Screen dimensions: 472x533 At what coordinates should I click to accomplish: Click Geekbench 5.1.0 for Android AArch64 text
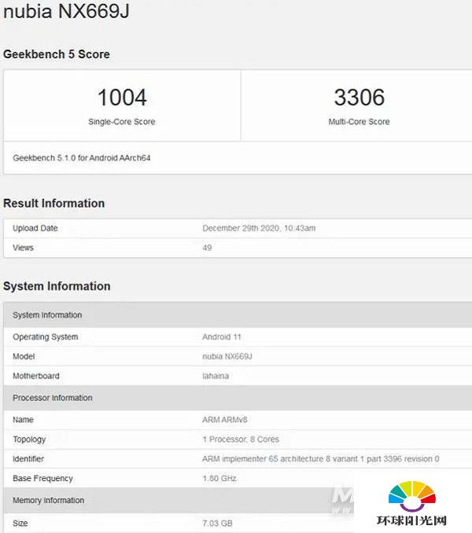[82, 158]
